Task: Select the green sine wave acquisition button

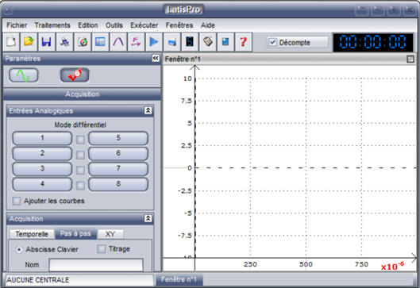Action: [x=24, y=75]
